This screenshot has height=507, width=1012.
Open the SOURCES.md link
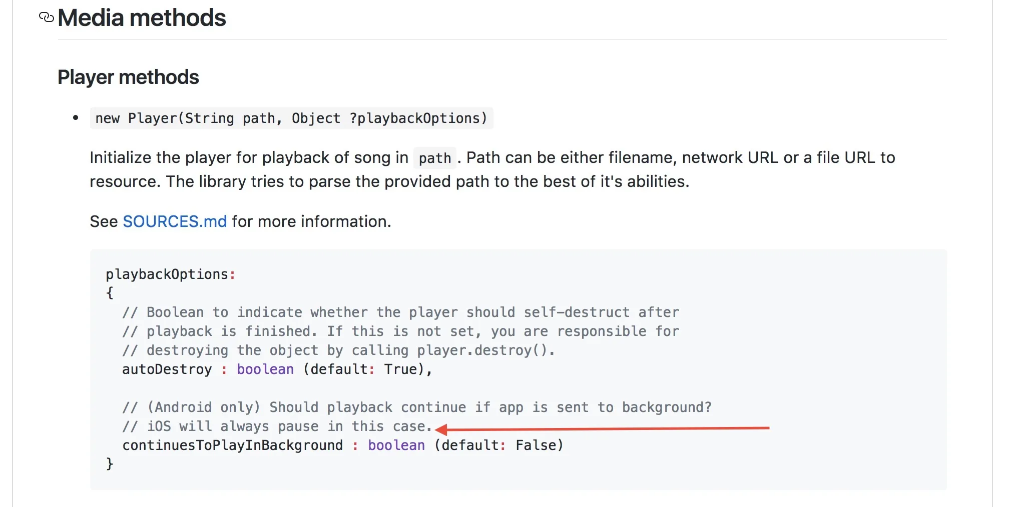[x=175, y=221]
